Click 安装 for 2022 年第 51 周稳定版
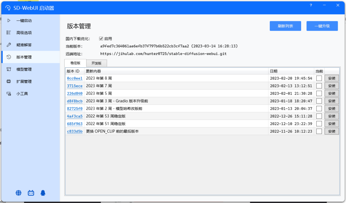Screen dimensions: 346x203 332,124
